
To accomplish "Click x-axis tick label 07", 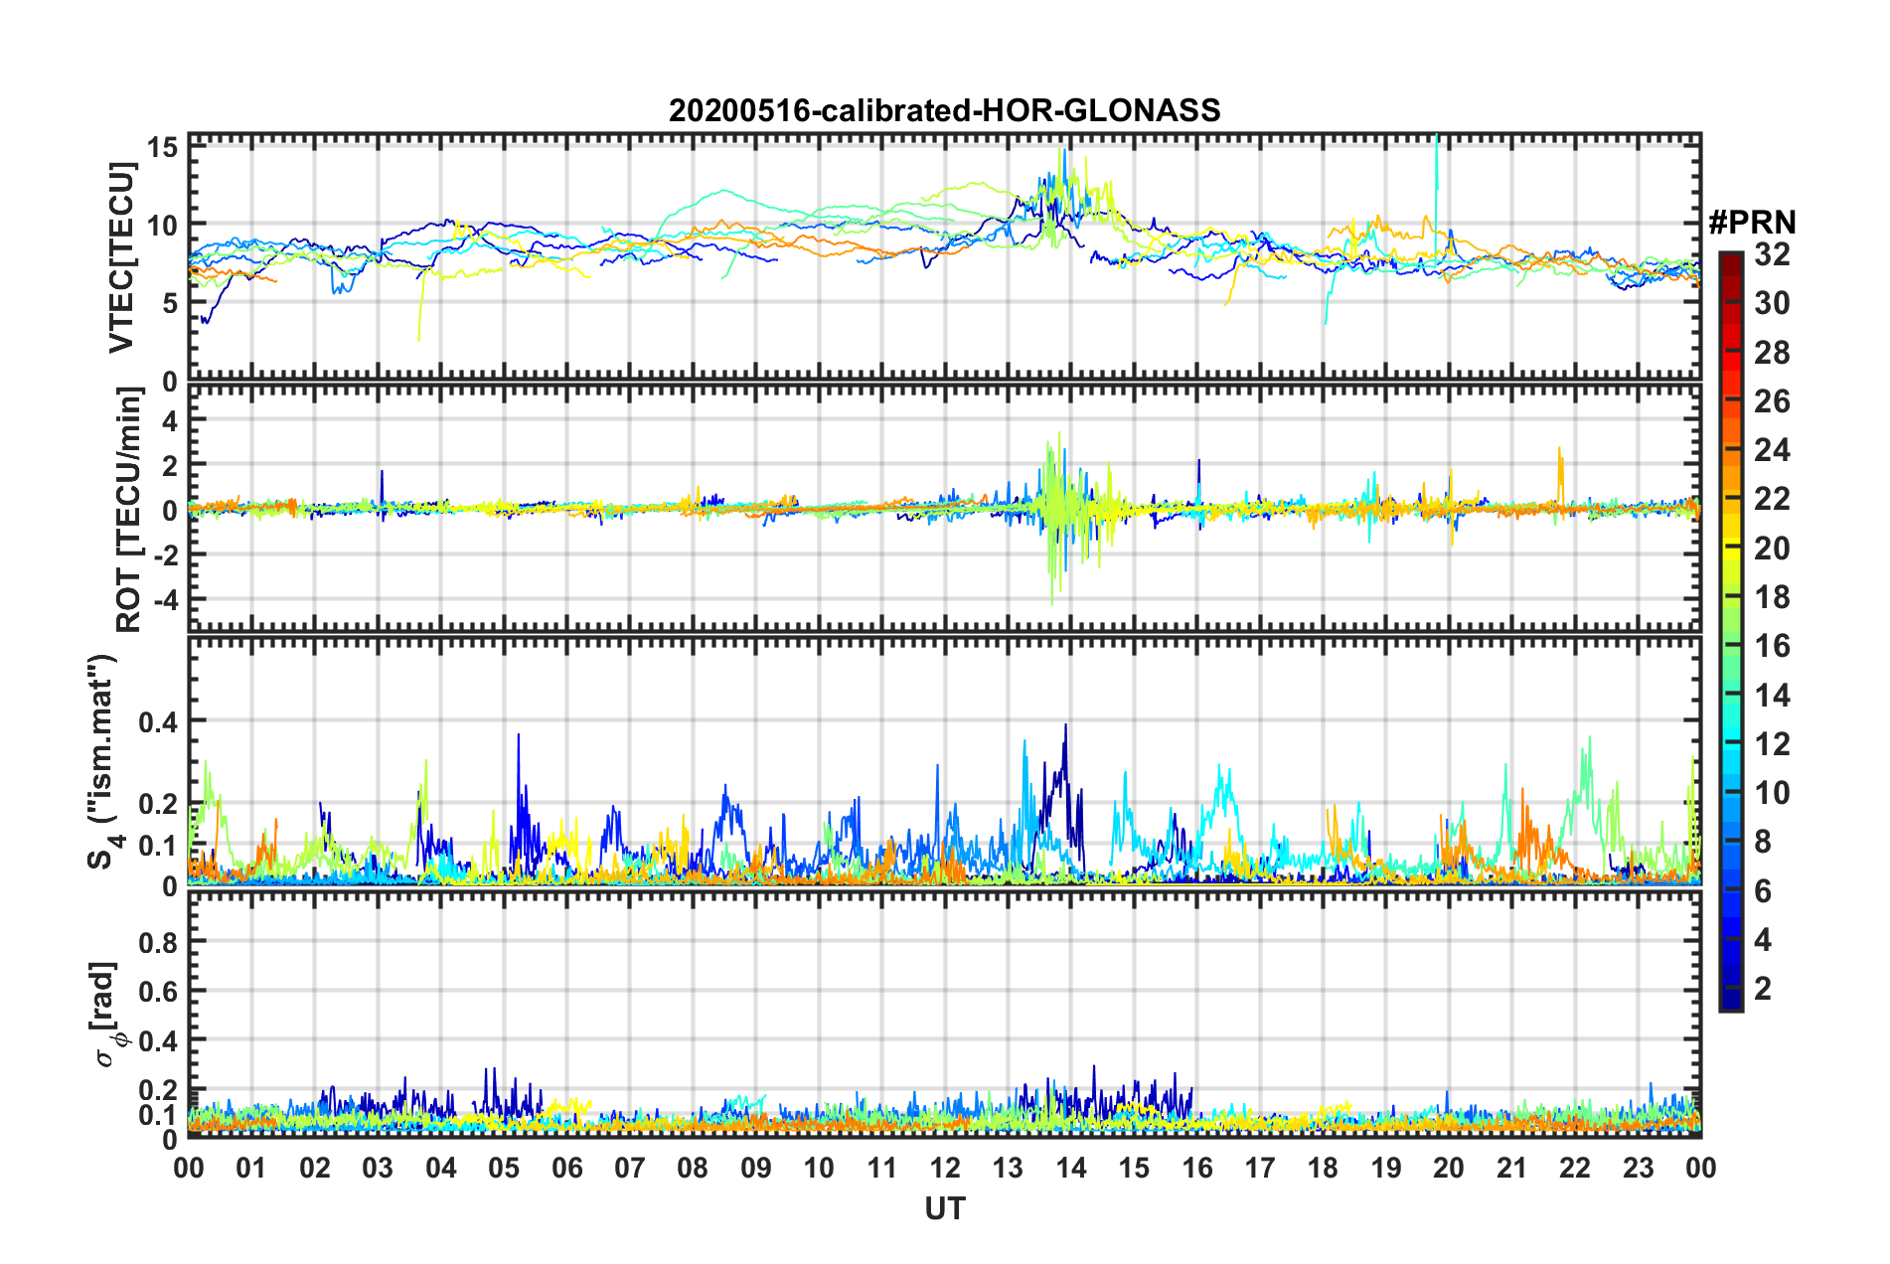I will [630, 1169].
